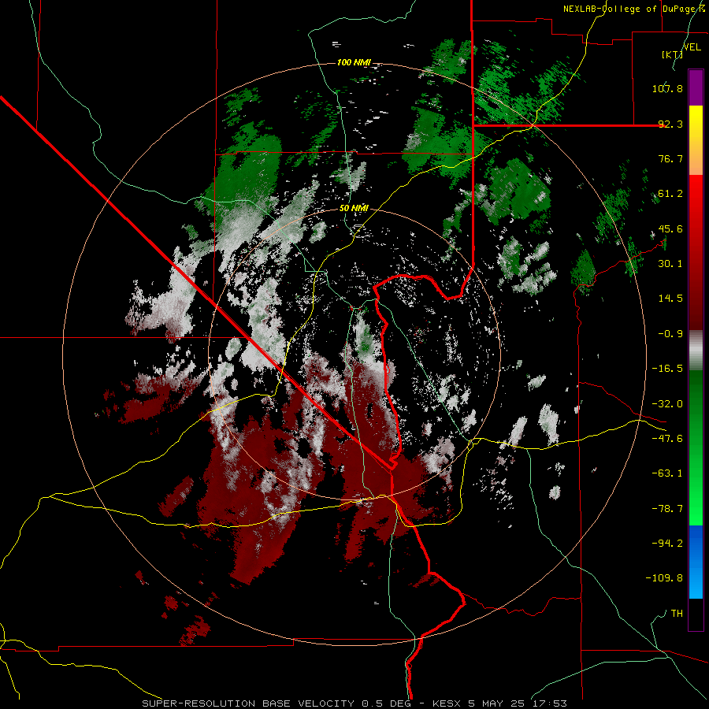709x709 pixels.
Task: Select the -94.2 value on velocity scale
Action: point(667,544)
